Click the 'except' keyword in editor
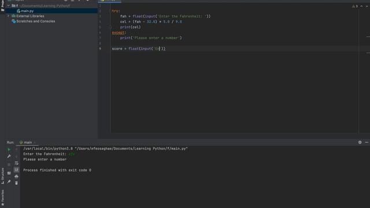Screen dimensions: 370x208 pos(118,32)
